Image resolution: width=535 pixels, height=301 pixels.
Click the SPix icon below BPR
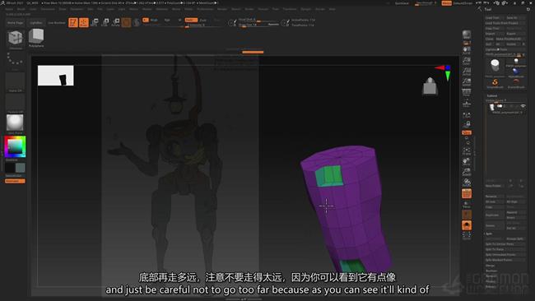[467, 43]
